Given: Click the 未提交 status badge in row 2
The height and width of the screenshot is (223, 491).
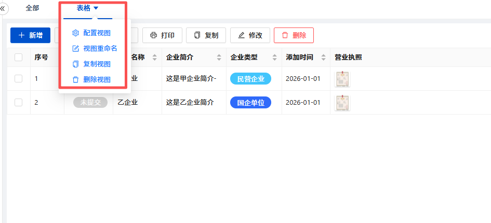Looking at the screenshot, I should coord(90,102).
